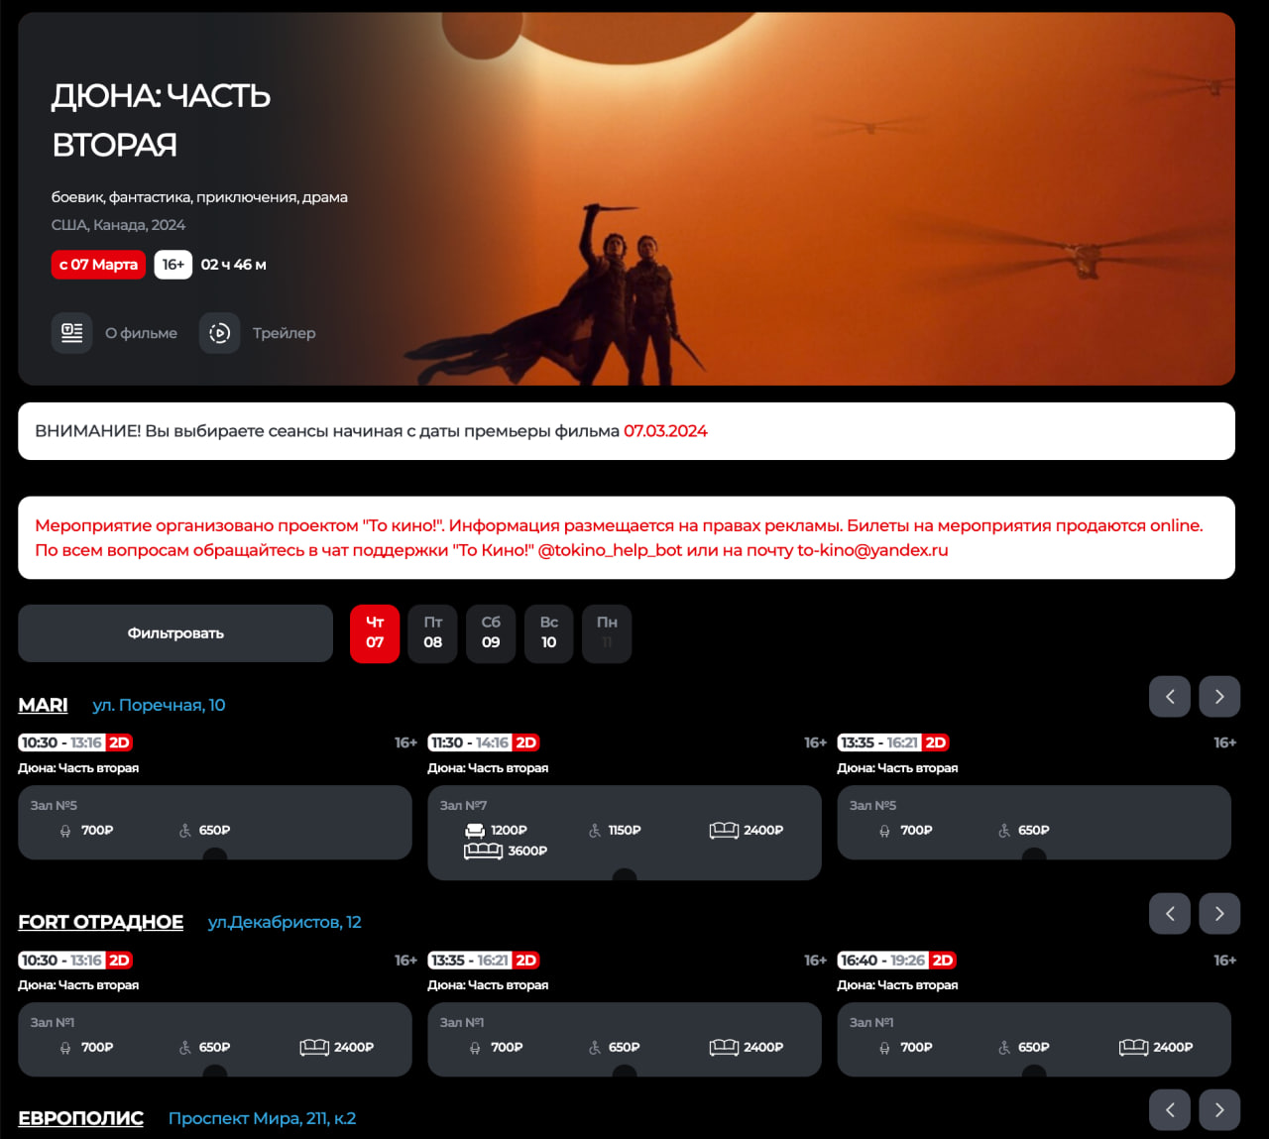
Task: Click premiere date 07.03.2024 in notice
Action: pyautogui.click(x=665, y=431)
